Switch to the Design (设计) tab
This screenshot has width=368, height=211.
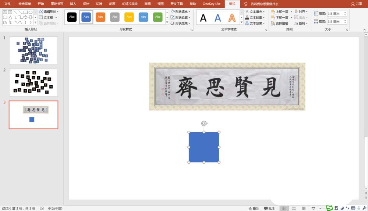pos(86,4)
